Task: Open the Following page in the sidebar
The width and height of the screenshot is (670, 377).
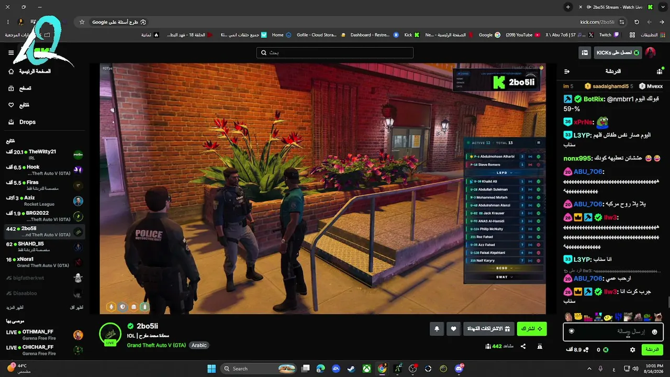Action: pos(19,105)
